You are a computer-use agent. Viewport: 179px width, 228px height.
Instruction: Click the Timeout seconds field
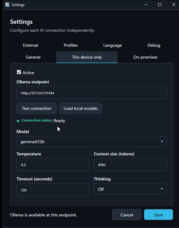(x=53, y=190)
